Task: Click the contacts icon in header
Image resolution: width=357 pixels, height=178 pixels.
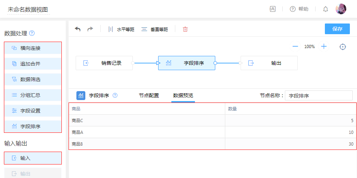Action: coord(272,9)
